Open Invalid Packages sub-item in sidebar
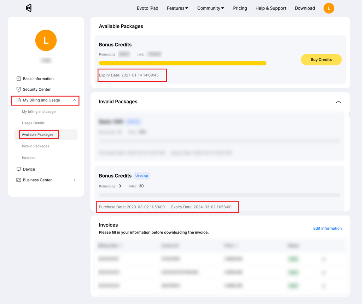Viewport: 362px width, 304px height. click(36, 146)
